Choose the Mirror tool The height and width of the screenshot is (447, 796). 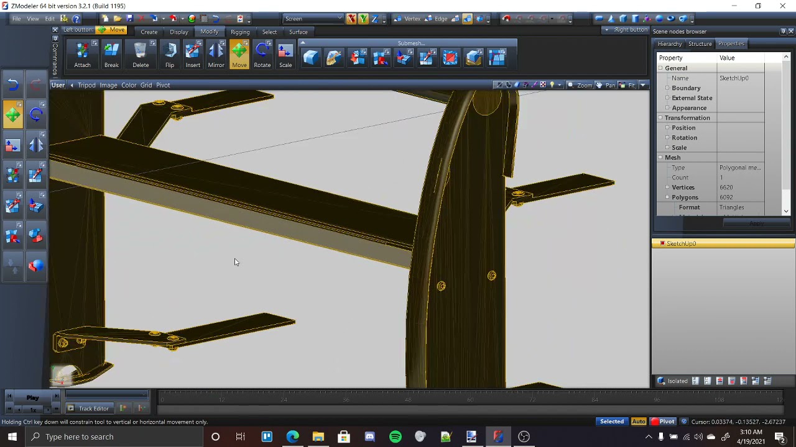(216, 55)
